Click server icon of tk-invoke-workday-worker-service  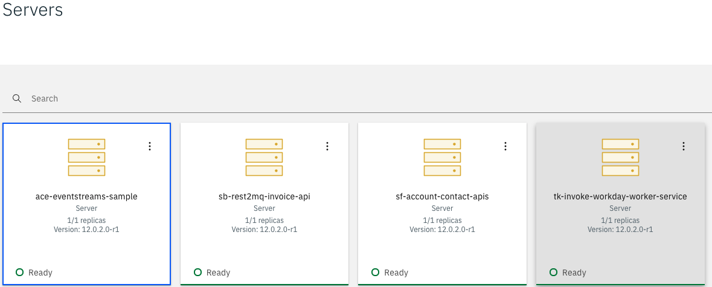(x=620, y=157)
